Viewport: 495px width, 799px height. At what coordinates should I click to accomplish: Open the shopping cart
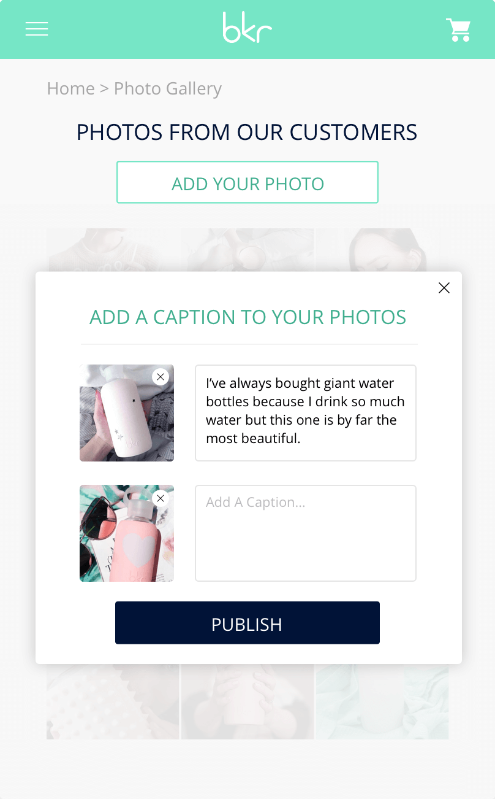(458, 29)
